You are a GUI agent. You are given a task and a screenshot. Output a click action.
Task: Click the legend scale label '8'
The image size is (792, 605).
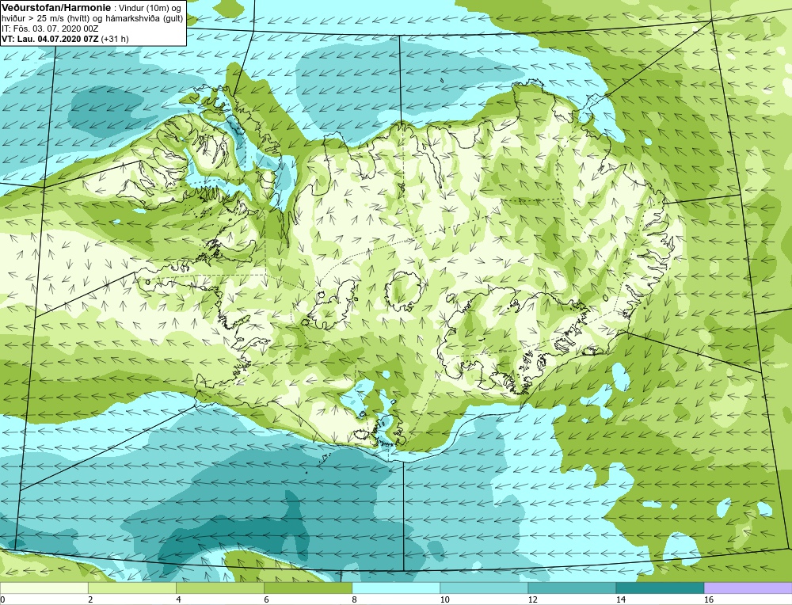tap(354, 599)
